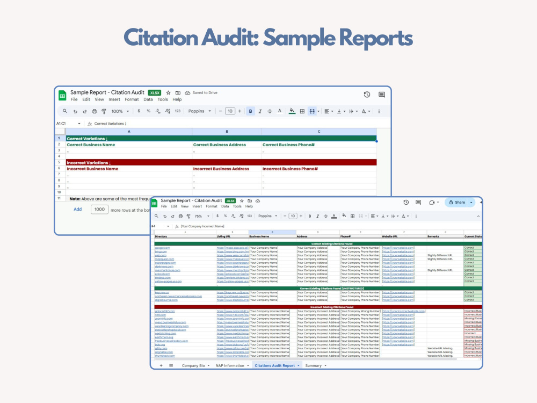
Task: Open the 100% zoom dropdown
Action: pos(120,111)
